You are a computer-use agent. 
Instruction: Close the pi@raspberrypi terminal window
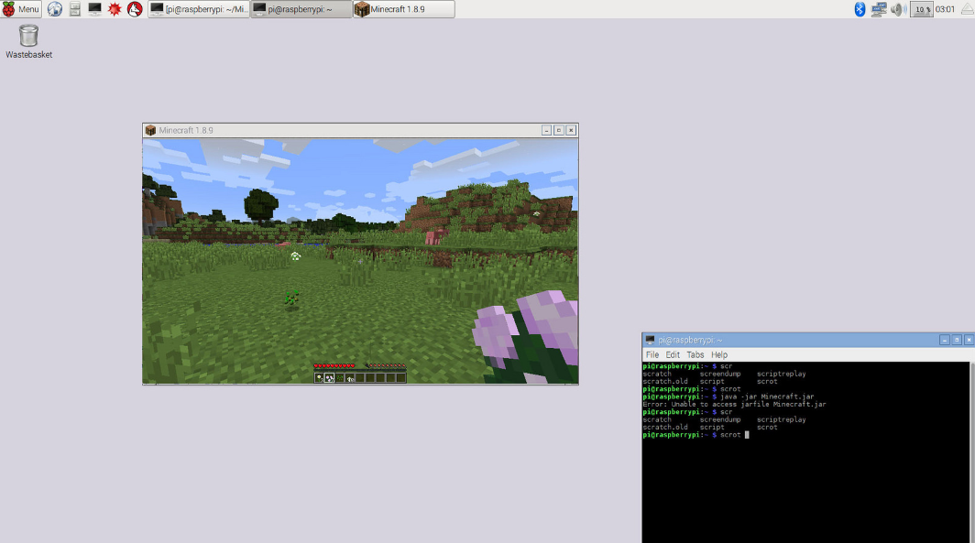(x=969, y=340)
